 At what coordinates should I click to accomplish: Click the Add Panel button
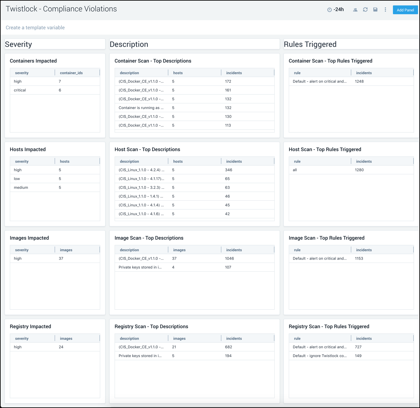point(405,10)
